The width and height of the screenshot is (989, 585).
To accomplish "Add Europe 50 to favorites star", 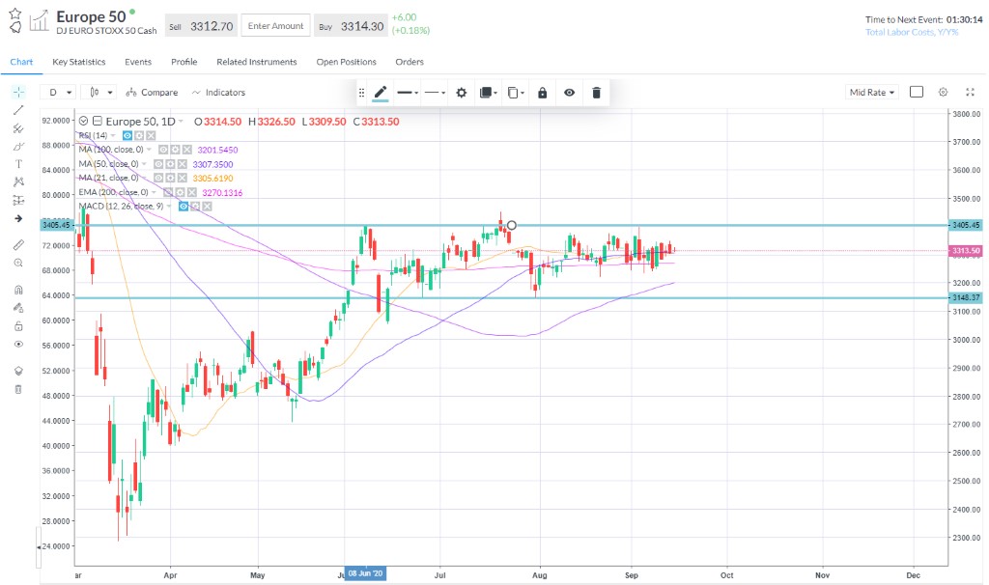I will (15, 14).
